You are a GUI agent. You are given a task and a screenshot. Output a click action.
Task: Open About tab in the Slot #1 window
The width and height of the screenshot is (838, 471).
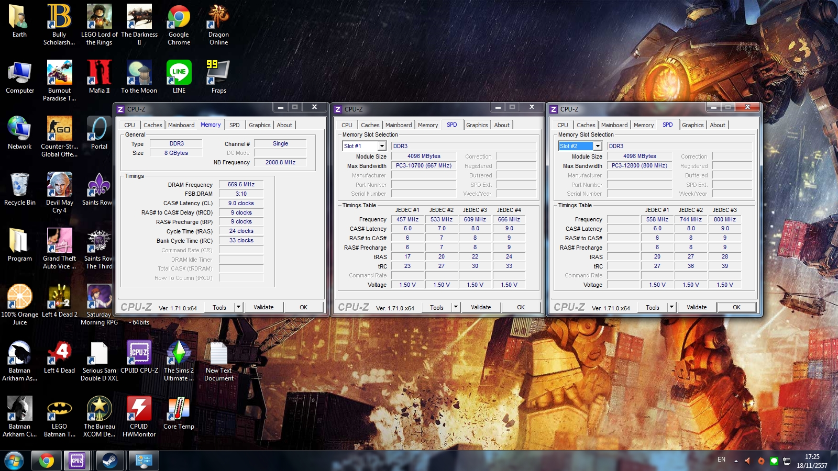[502, 125]
